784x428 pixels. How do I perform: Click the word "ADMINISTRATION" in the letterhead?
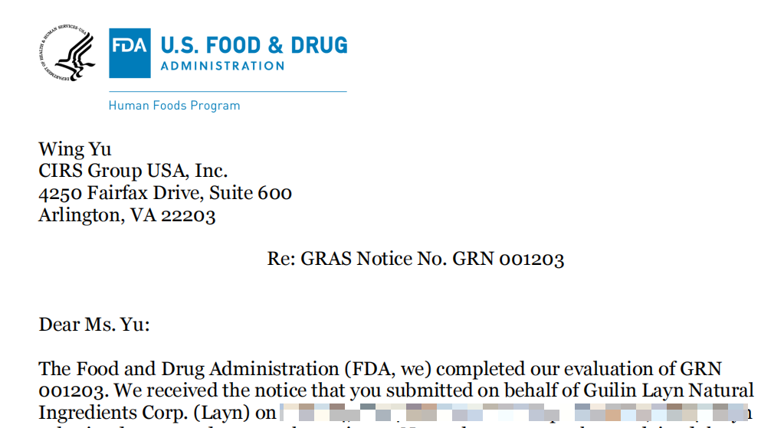click(x=222, y=67)
